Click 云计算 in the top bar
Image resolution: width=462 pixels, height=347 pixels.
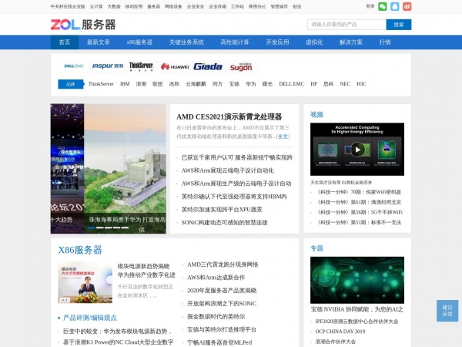click(96, 6)
